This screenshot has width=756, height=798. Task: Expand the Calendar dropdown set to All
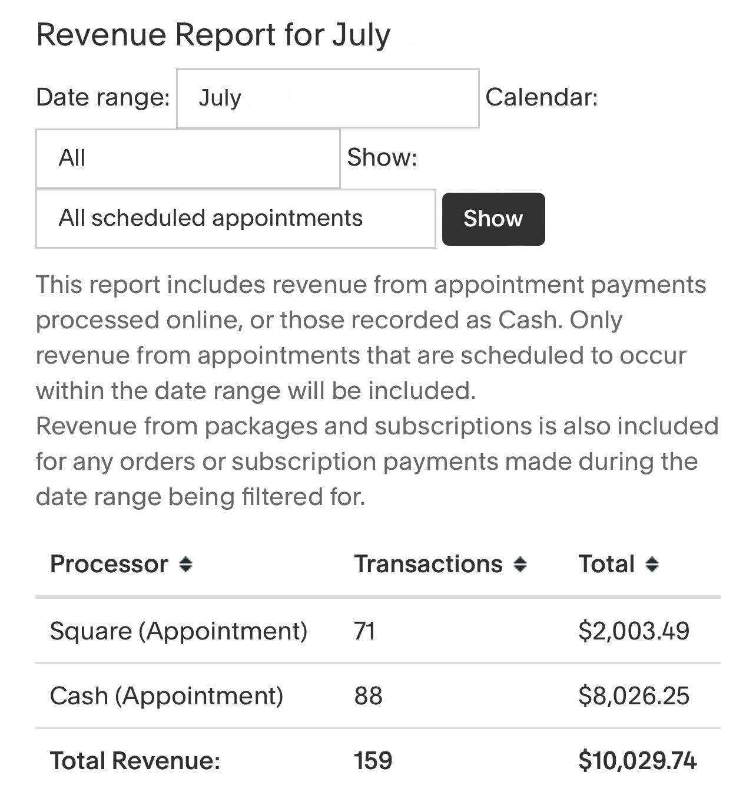(x=188, y=159)
